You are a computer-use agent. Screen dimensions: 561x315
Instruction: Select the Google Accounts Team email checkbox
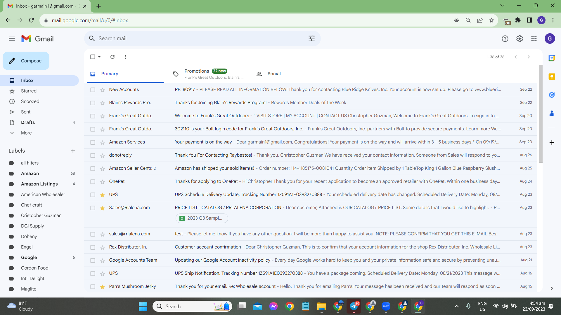[93, 260]
